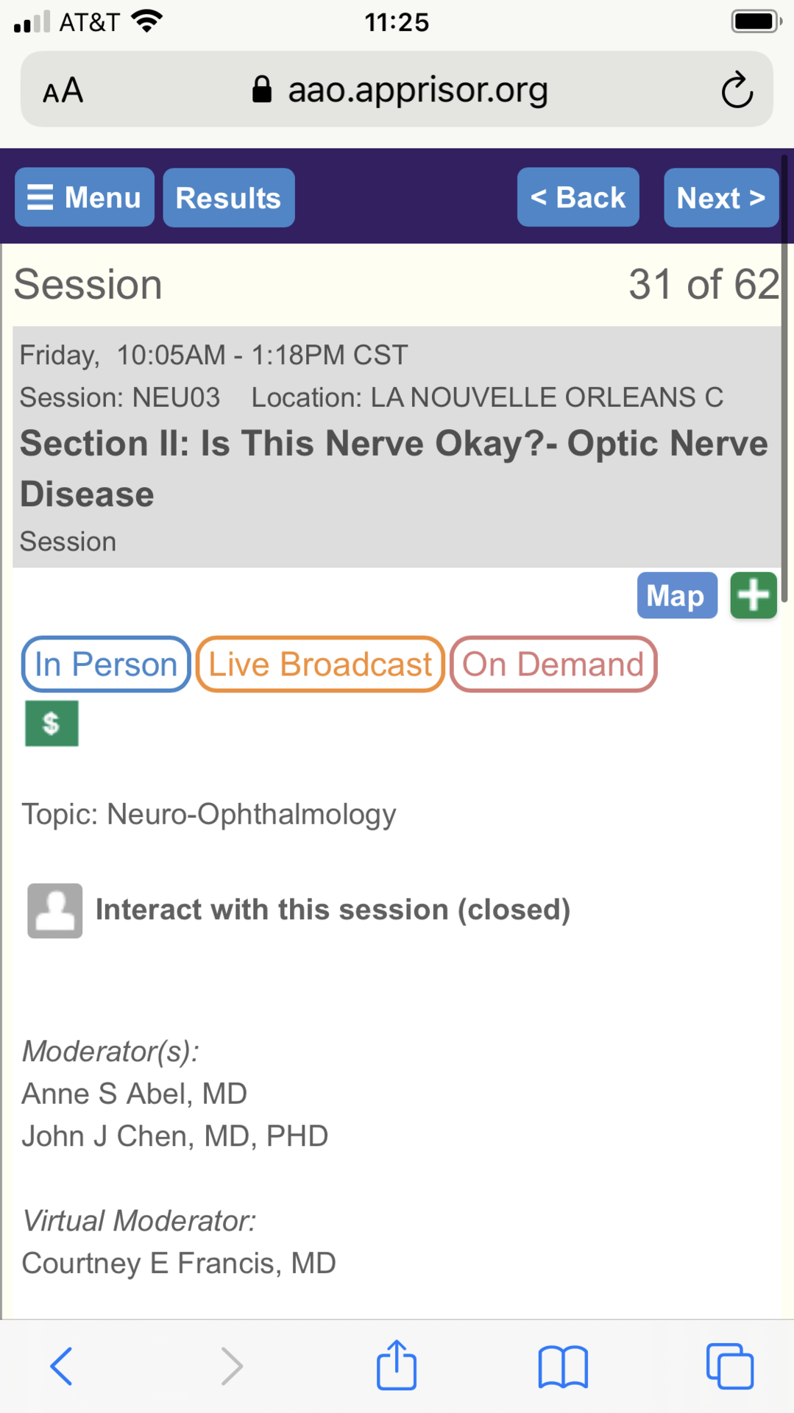Click the green dollar sign icon
This screenshot has height=1413, width=794.
point(52,723)
